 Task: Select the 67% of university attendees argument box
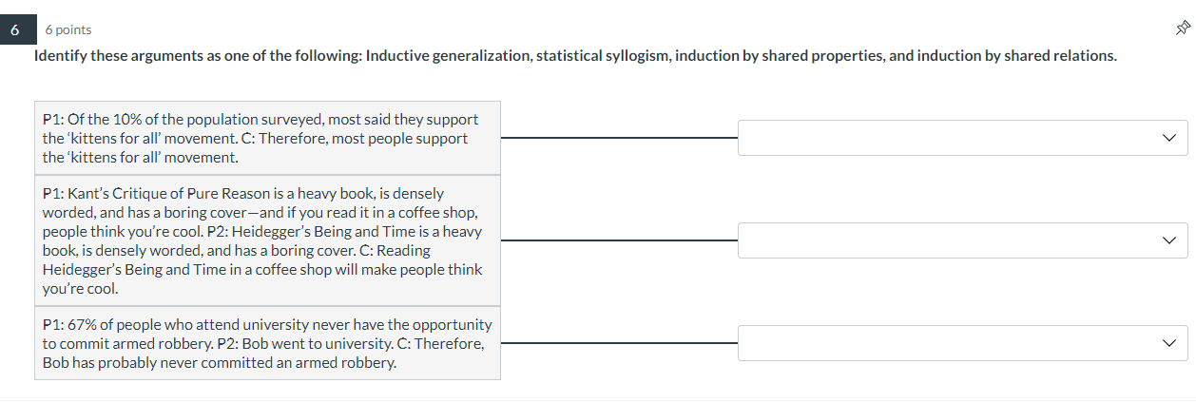click(267, 343)
